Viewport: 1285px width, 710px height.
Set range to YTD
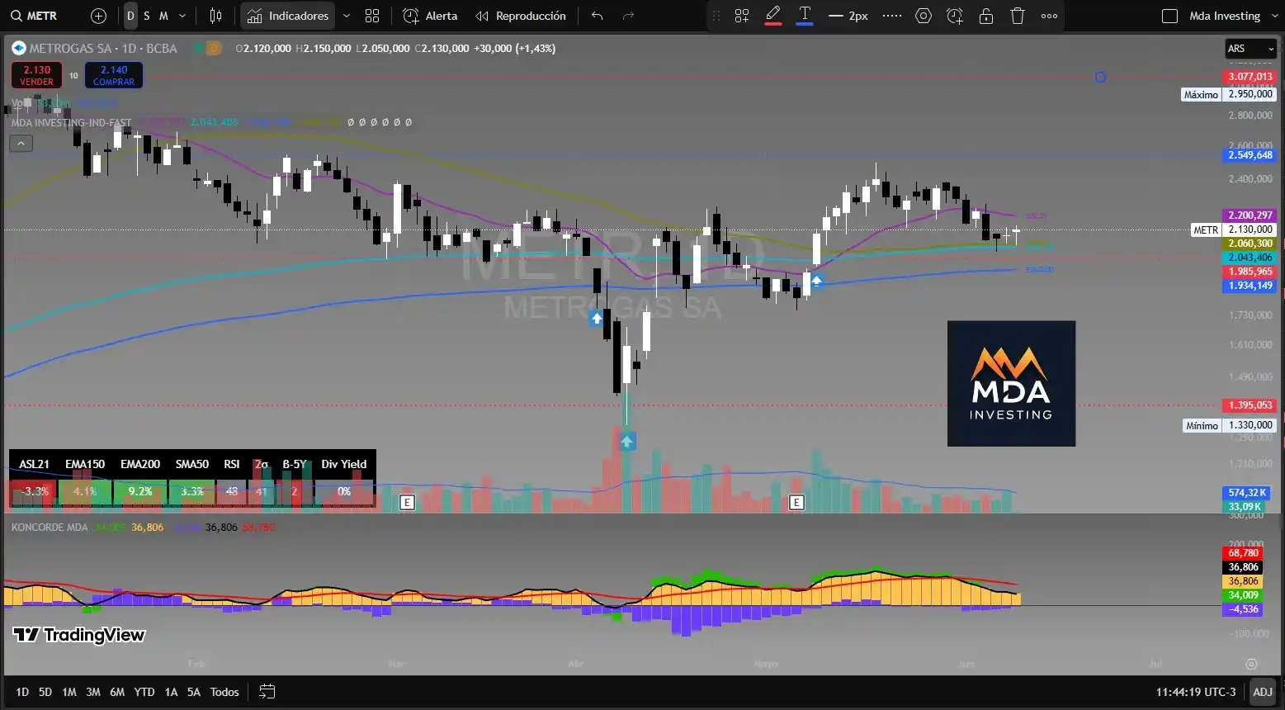pos(144,692)
